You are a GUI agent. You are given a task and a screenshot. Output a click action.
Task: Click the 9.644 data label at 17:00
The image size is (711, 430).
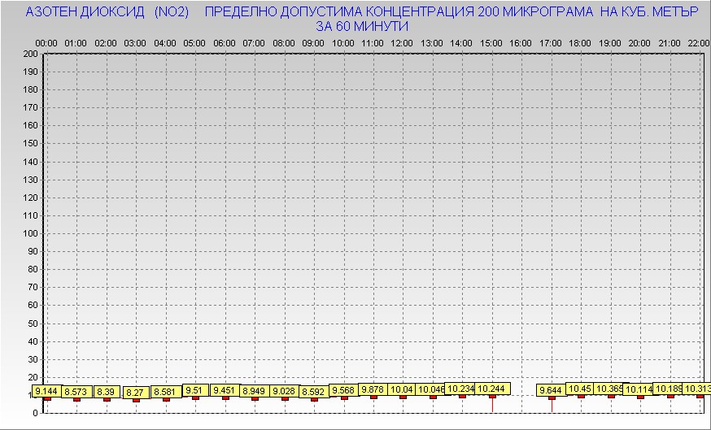tap(552, 390)
